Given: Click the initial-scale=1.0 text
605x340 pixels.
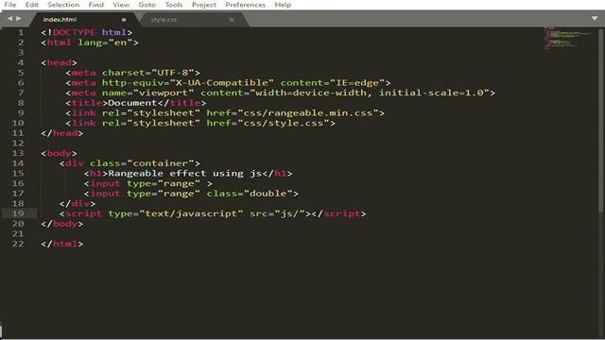Looking at the screenshot, I should (x=431, y=93).
